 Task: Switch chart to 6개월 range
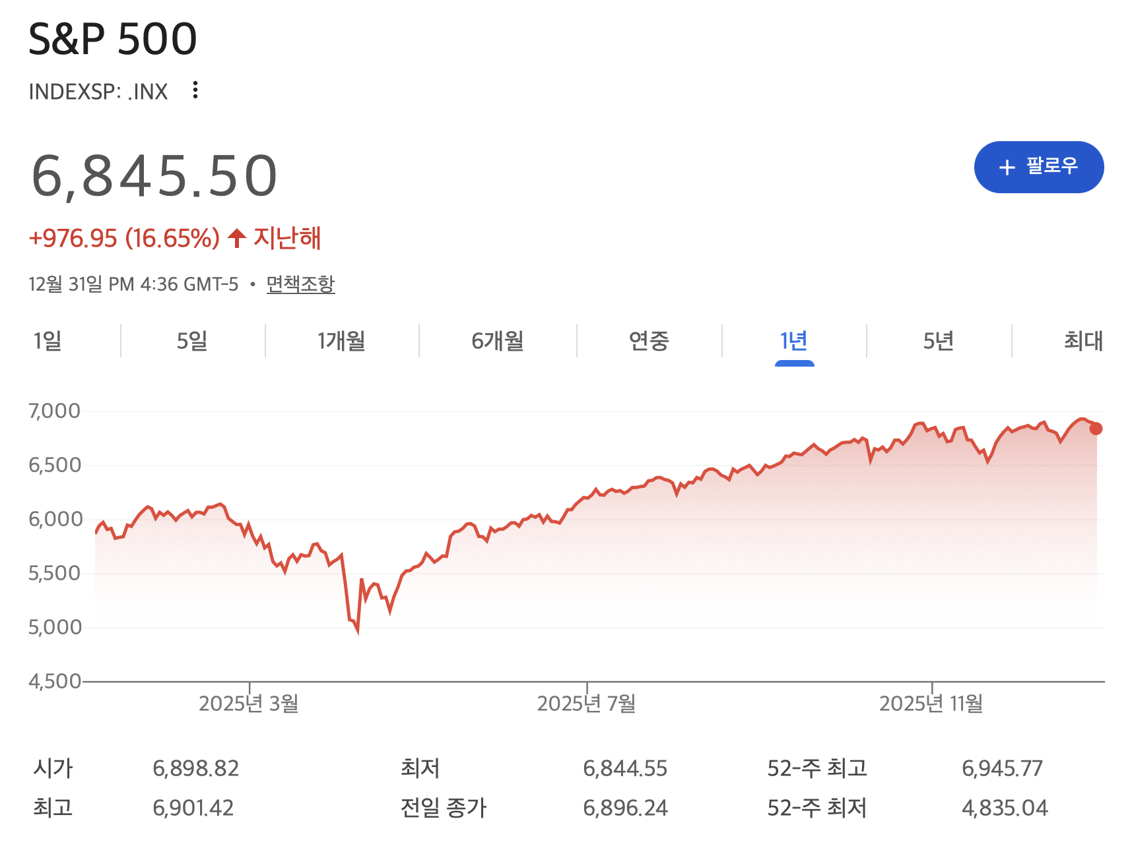pyautogui.click(x=498, y=341)
